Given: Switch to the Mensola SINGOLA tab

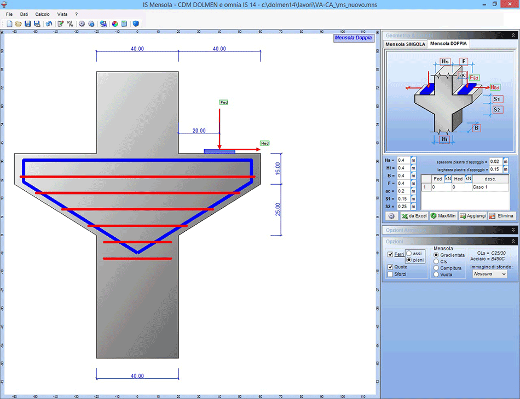Looking at the screenshot, I should (405, 44).
